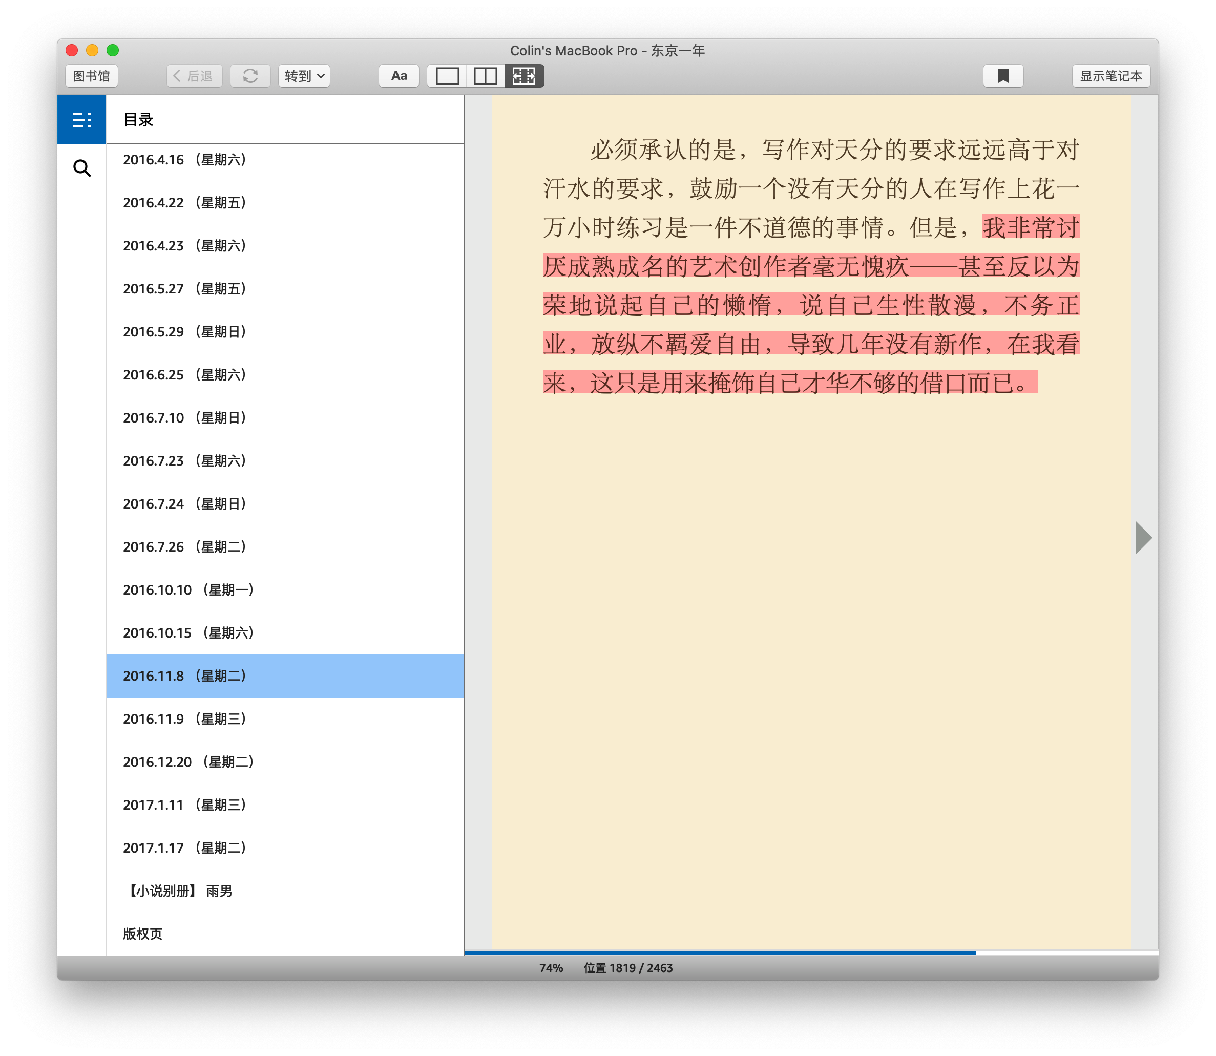Click the 图书馆 library button
The height and width of the screenshot is (1056, 1216).
(x=91, y=76)
